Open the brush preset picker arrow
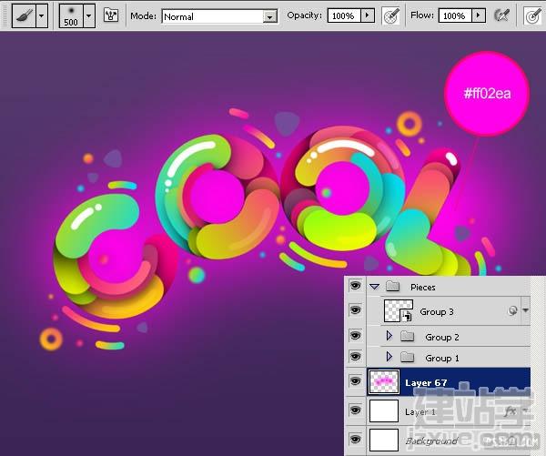Image resolution: width=546 pixels, height=456 pixels. (x=89, y=15)
